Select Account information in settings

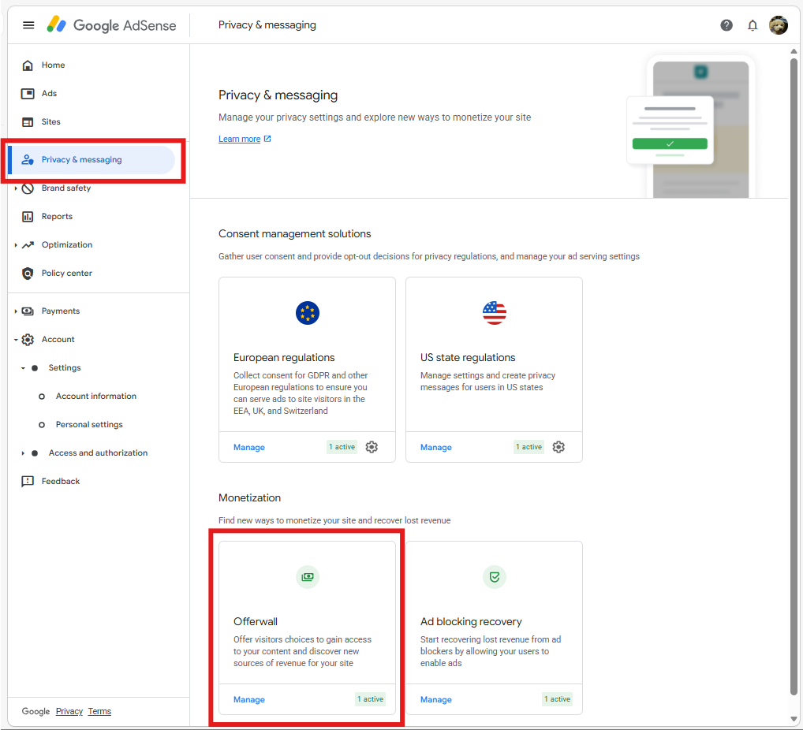pyautogui.click(x=95, y=397)
